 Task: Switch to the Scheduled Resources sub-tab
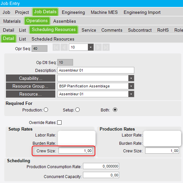coord(53,39)
